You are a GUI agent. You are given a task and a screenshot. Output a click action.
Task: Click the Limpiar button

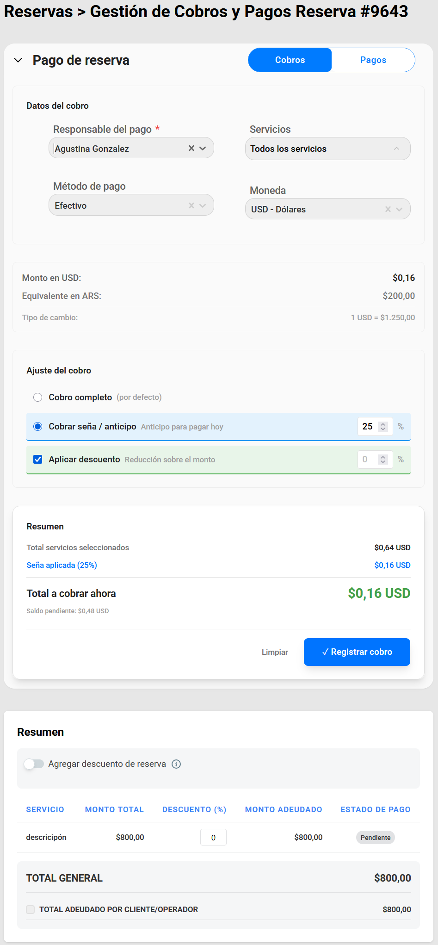click(275, 652)
